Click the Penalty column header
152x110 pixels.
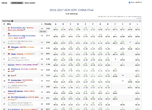pos(48,24)
